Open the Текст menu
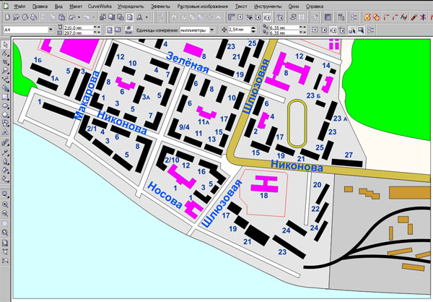 pos(240,6)
